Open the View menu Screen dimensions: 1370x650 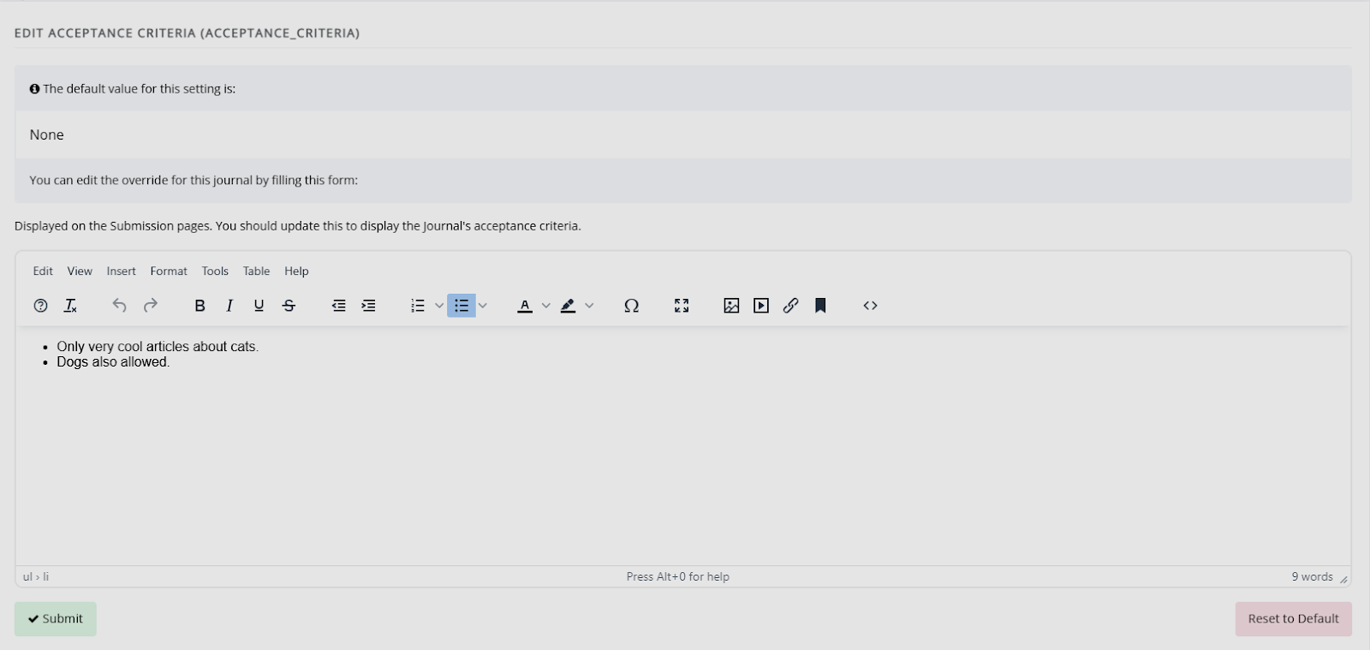[80, 271]
